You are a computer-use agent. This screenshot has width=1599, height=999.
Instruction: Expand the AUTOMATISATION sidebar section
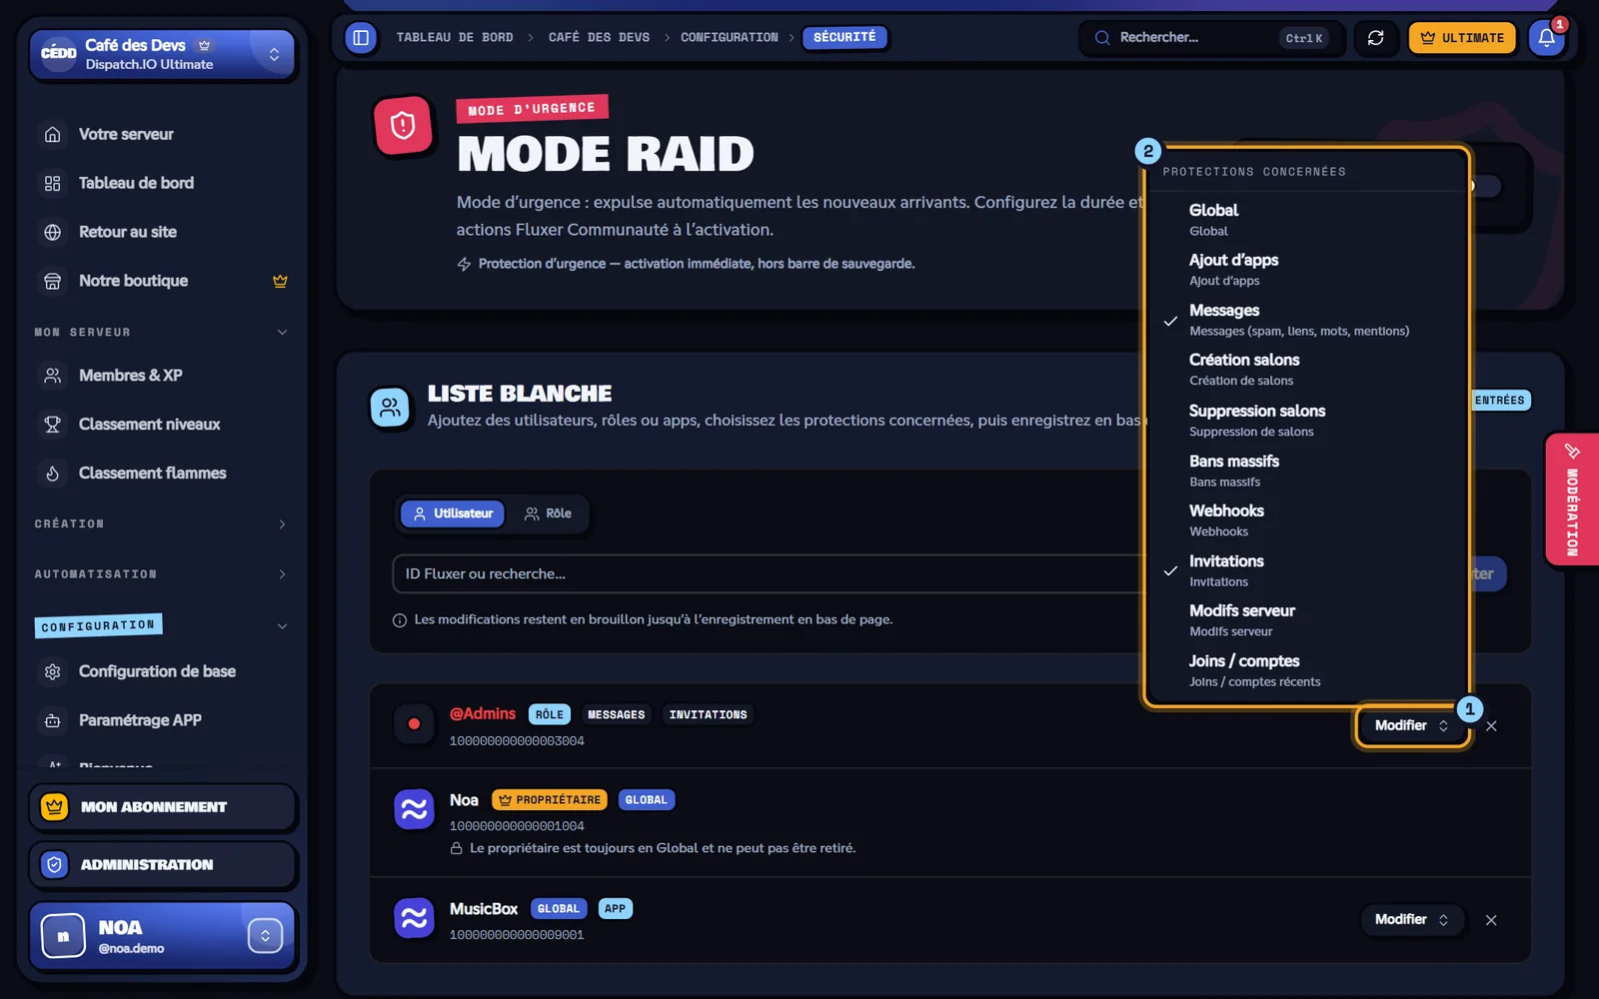point(160,574)
